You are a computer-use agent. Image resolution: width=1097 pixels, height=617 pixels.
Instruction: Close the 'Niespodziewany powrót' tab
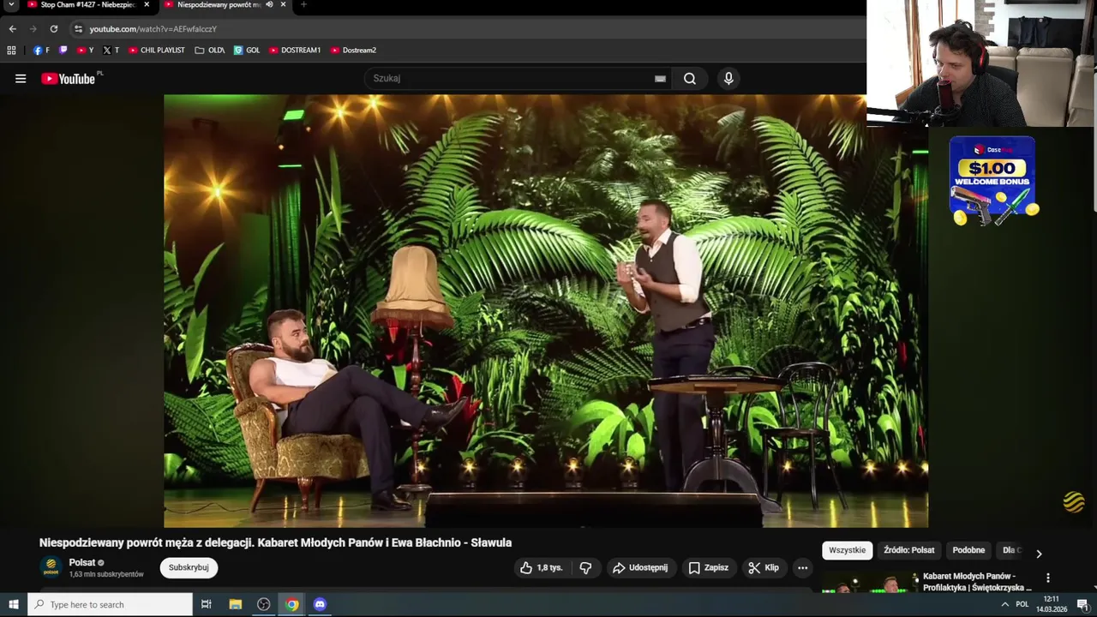283,4
